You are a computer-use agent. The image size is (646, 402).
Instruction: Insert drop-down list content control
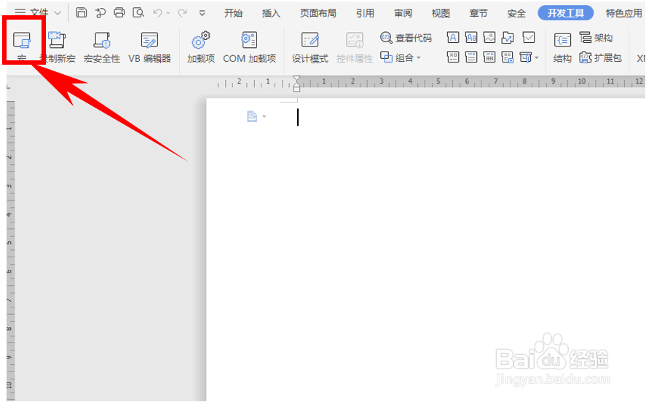pos(471,57)
